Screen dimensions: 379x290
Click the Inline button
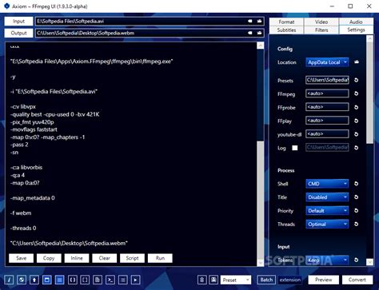click(77, 258)
